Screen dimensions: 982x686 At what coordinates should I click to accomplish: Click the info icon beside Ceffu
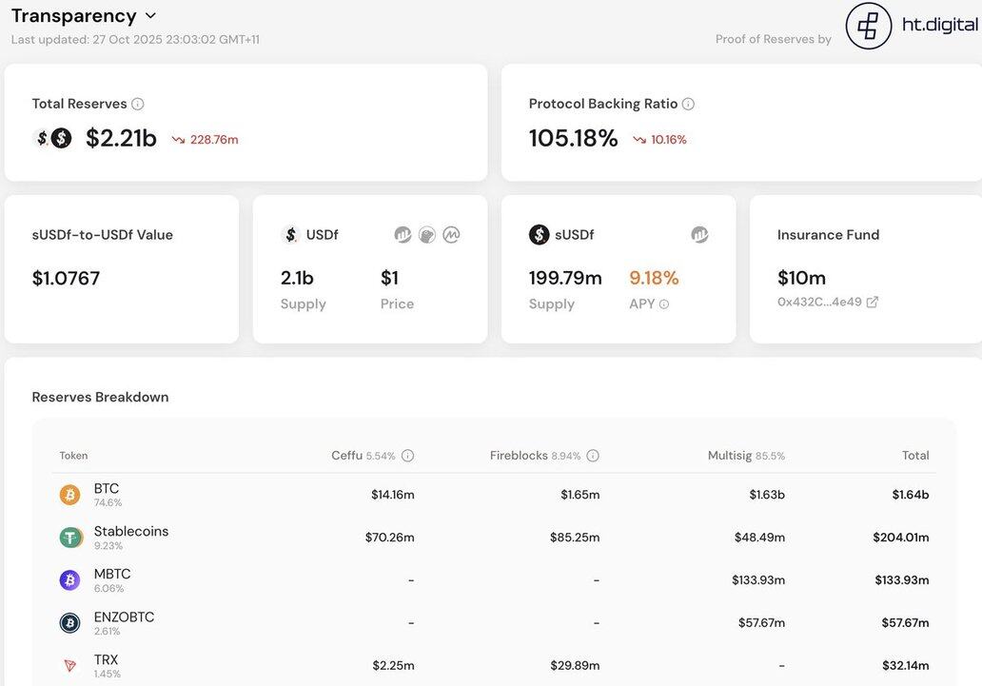click(407, 456)
